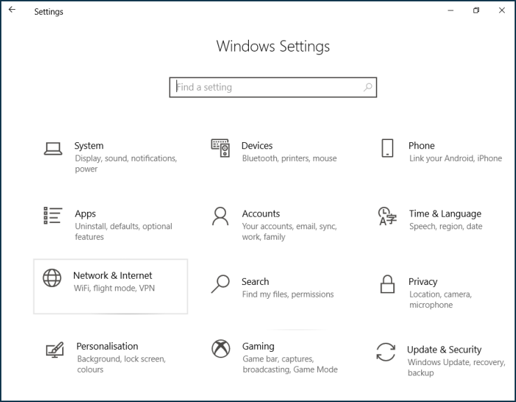Screen dimensions: 516x402
Task: Open the Gaming Xbox icon
Action: pos(221,349)
